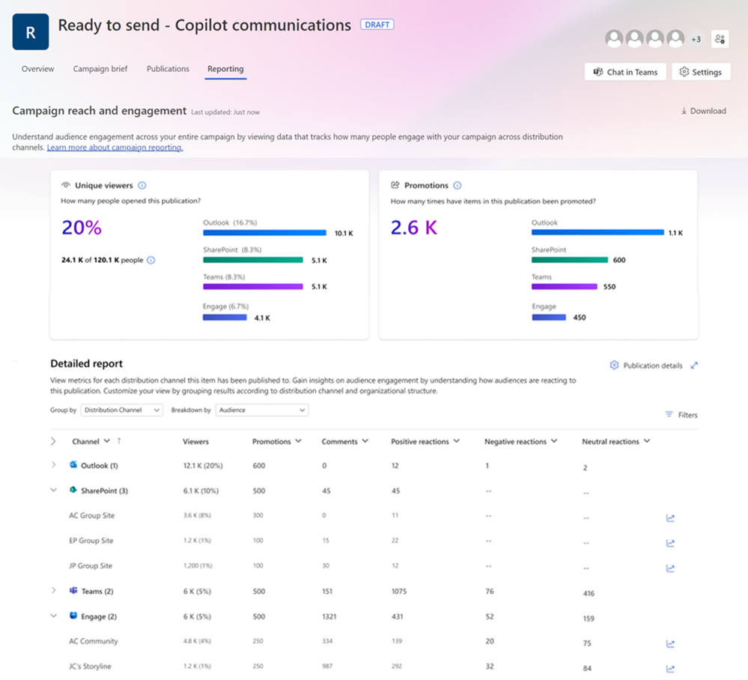Click the +3 additional members badge
Screen dimensions: 748x680
(696, 39)
